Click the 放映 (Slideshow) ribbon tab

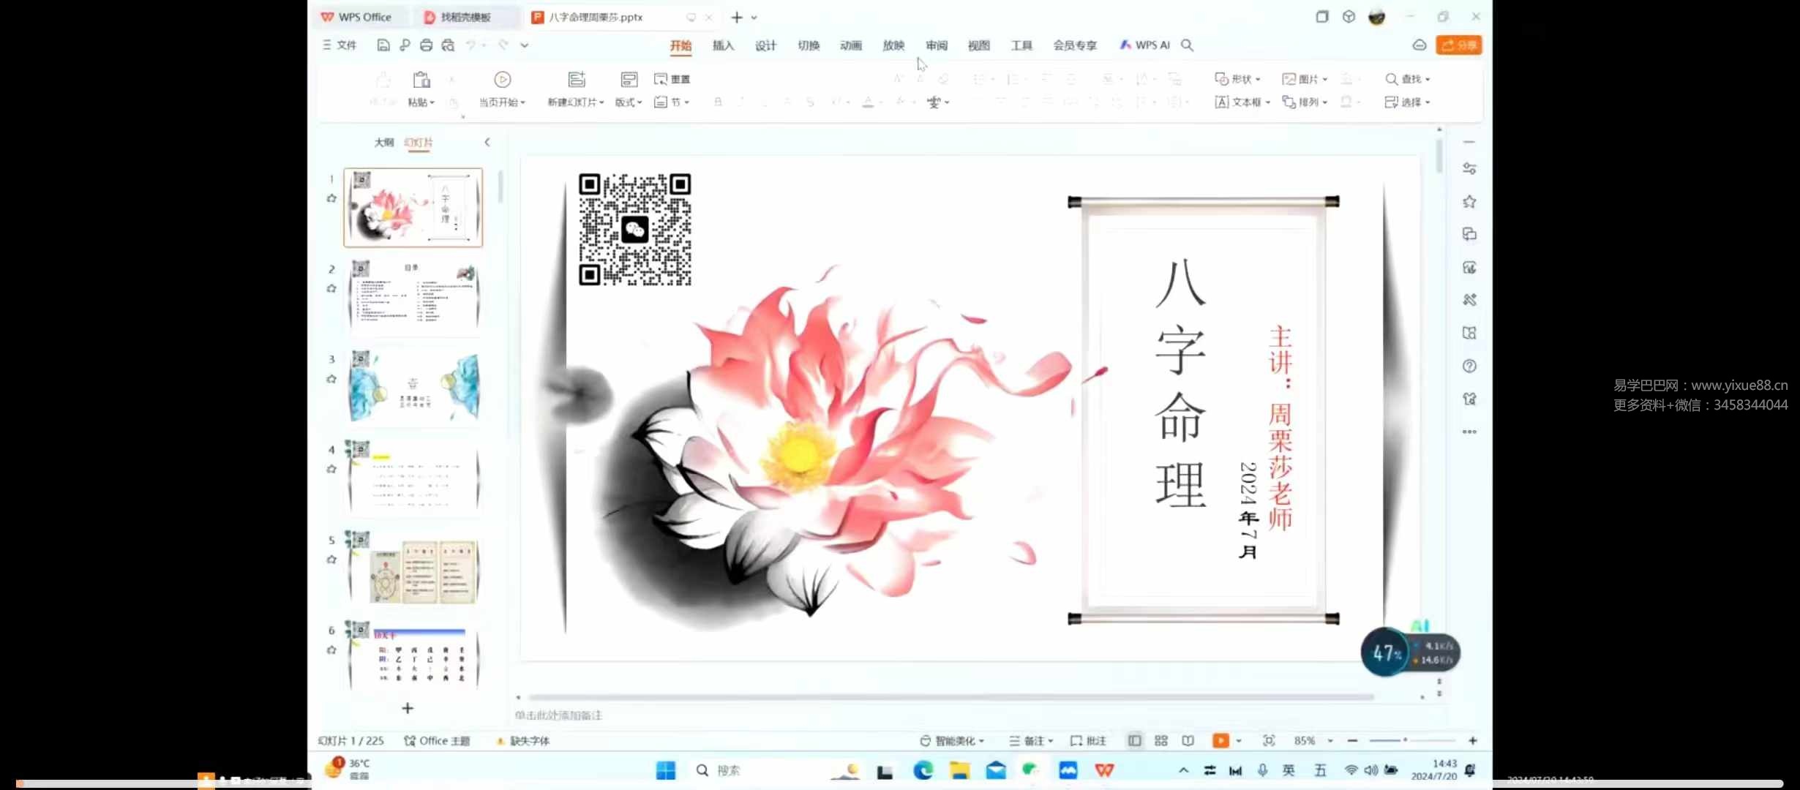point(894,45)
